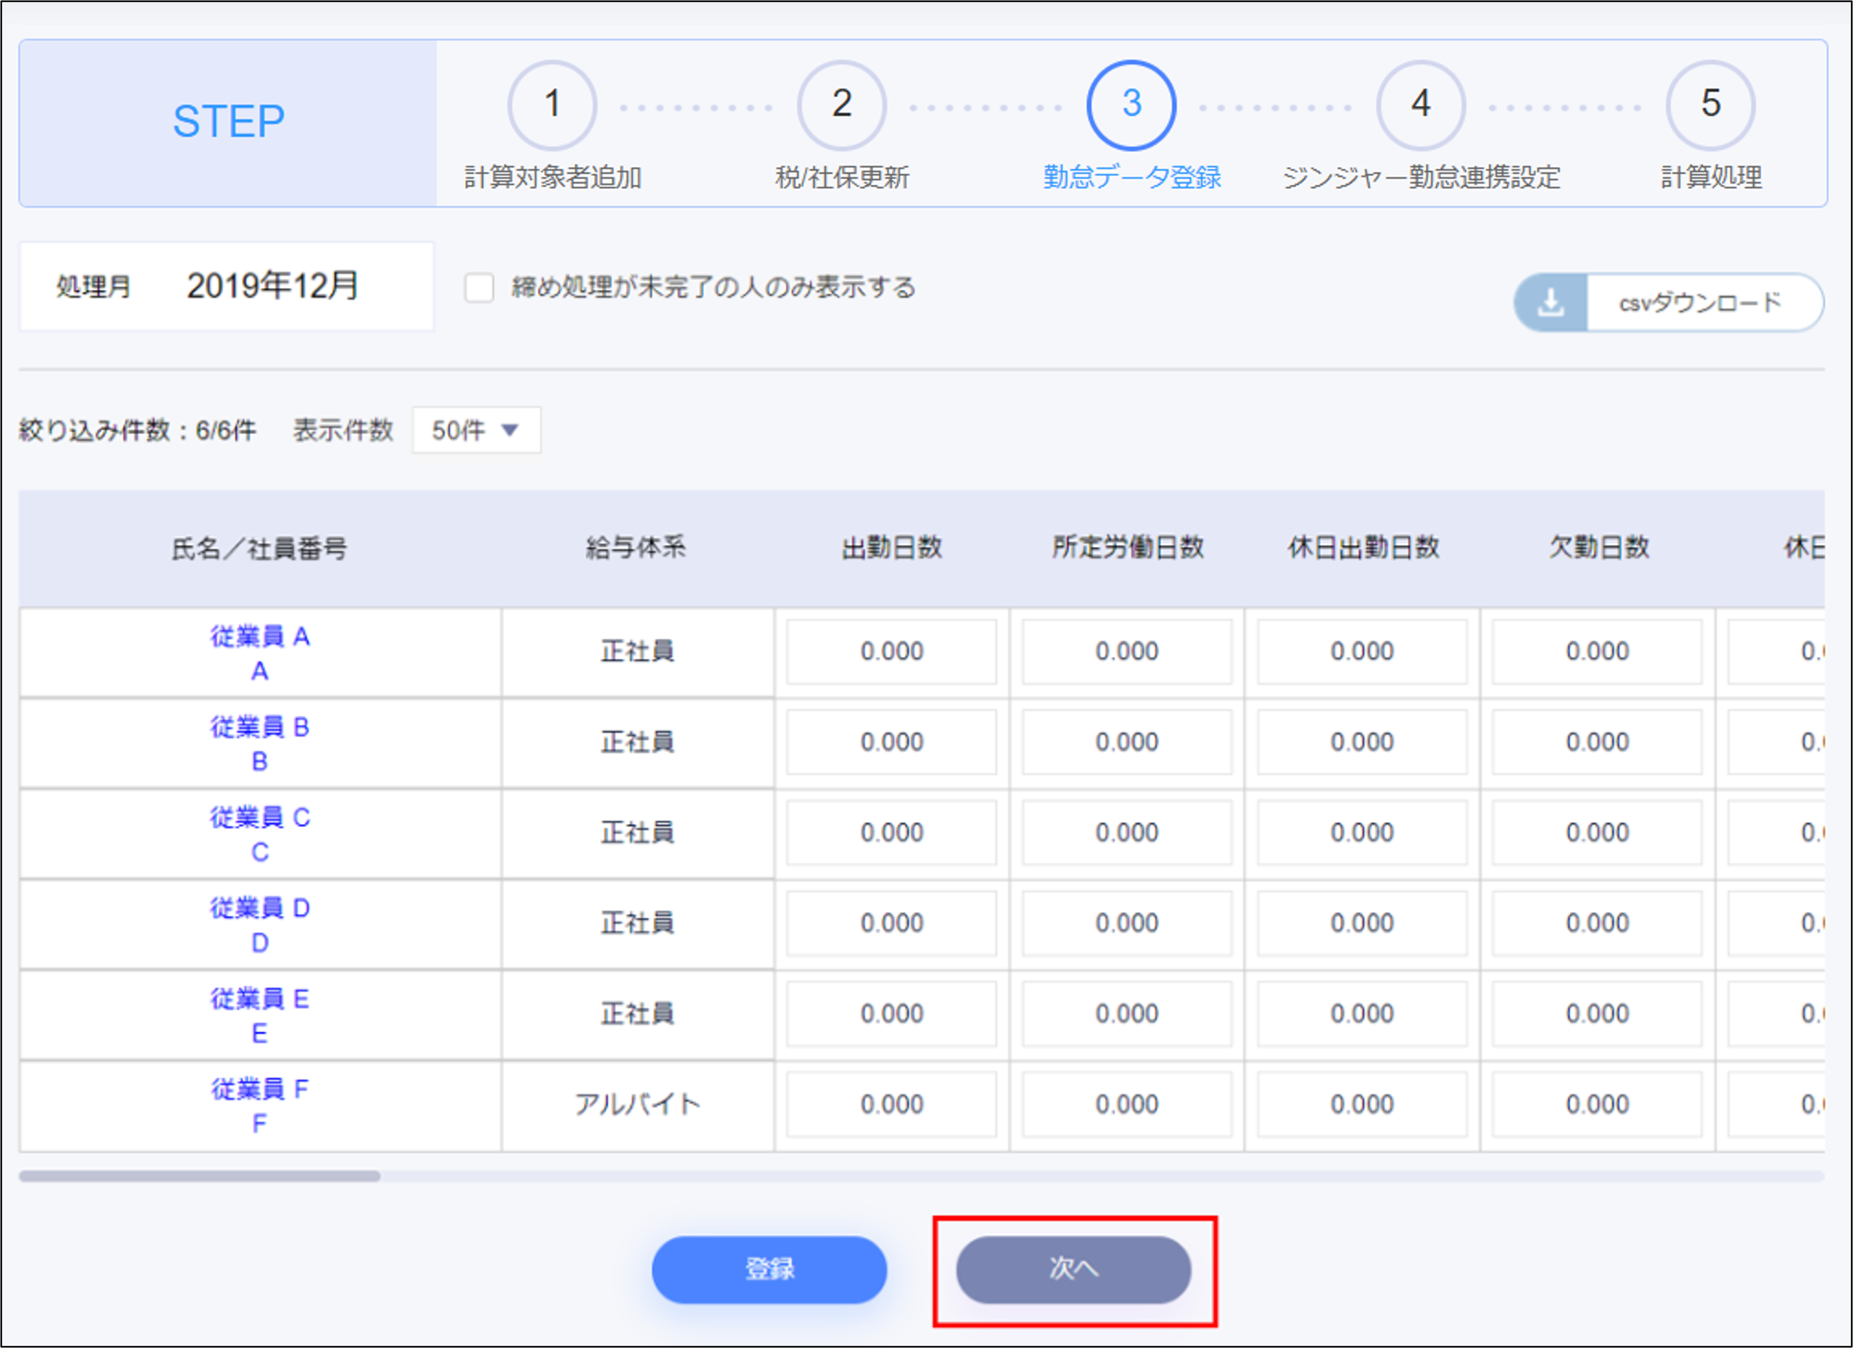Jump to step 5 circle 計算処理
Image resolution: width=1853 pixels, height=1348 pixels.
tap(1710, 105)
